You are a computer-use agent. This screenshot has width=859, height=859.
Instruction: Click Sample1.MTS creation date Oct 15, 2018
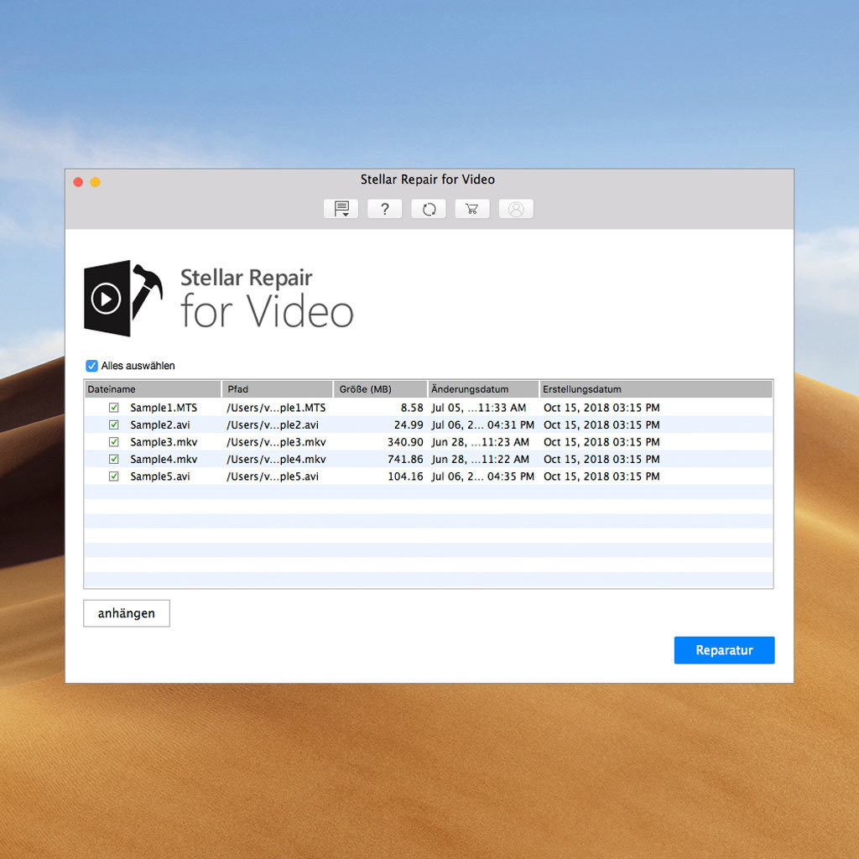[x=601, y=408]
